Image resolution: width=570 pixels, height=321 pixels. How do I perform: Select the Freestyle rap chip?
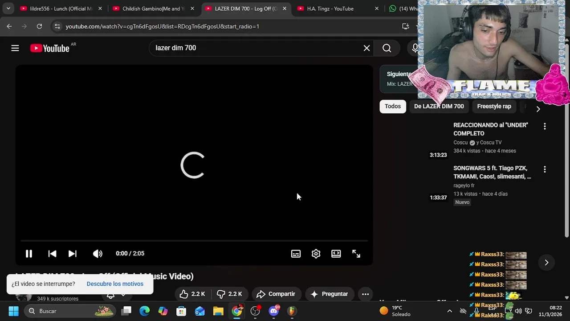coord(494,106)
